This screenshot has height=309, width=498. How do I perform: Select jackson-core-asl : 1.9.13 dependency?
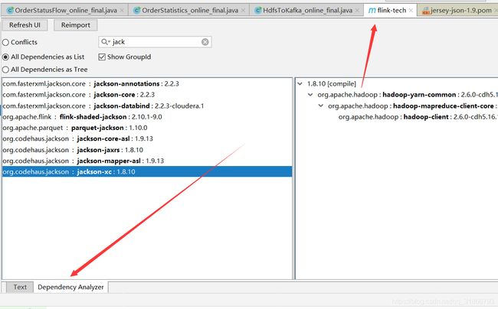[x=147, y=138]
